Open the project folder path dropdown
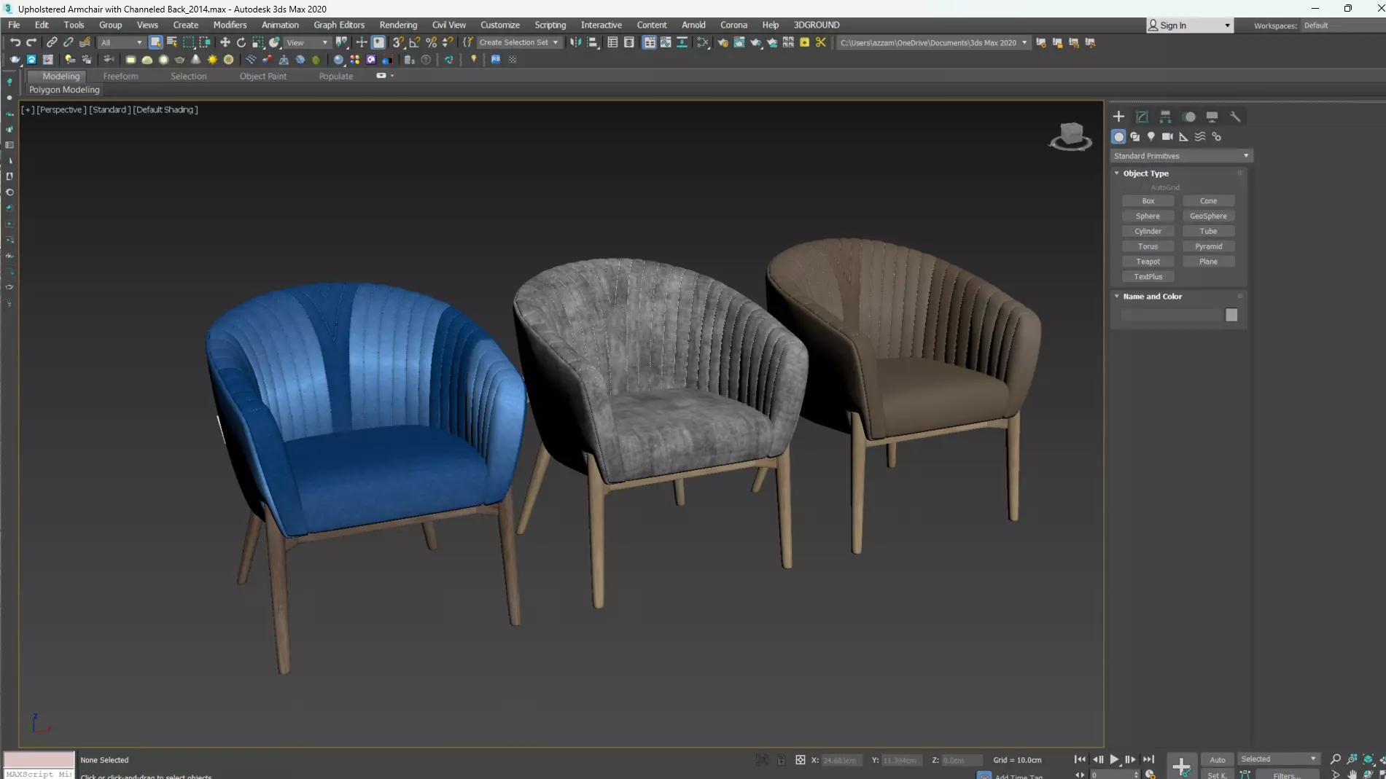This screenshot has width=1386, height=779. click(x=933, y=42)
